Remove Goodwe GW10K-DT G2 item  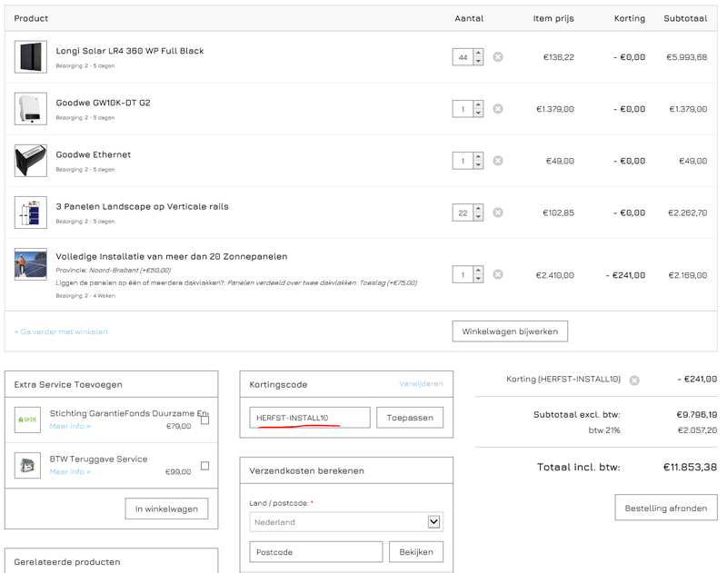(498, 109)
